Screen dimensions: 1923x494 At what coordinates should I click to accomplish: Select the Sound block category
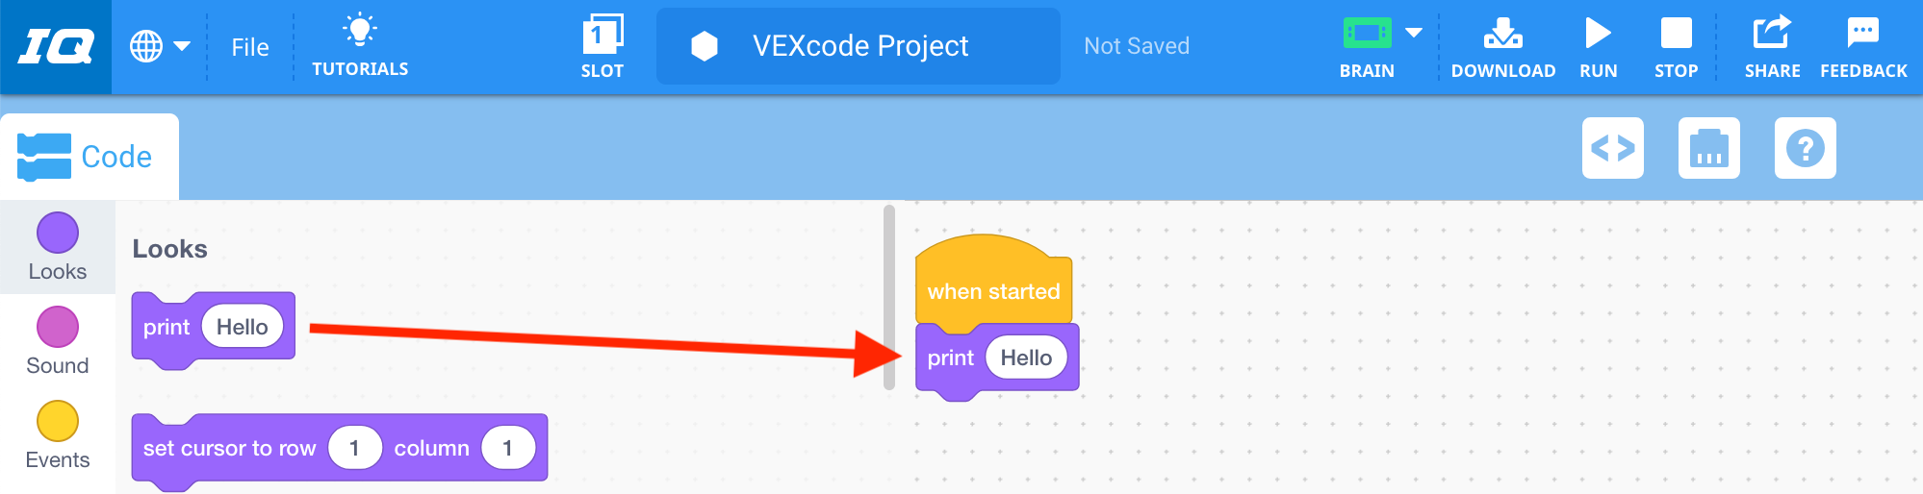point(58,328)
